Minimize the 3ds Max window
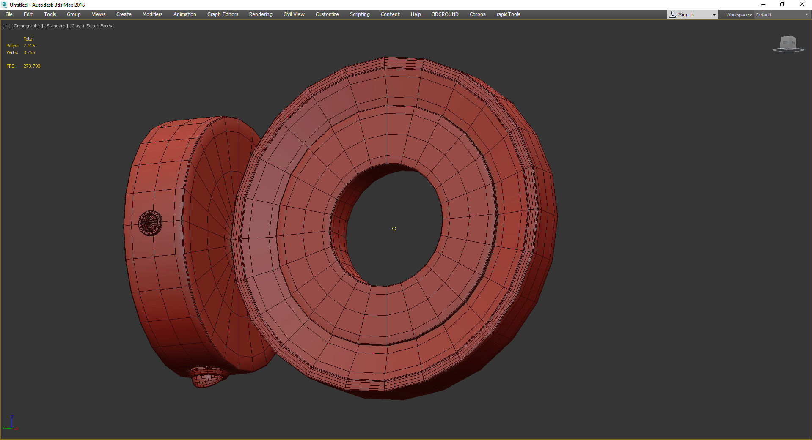The width and height of the screenshot is (812, 440). coord(763,5)
